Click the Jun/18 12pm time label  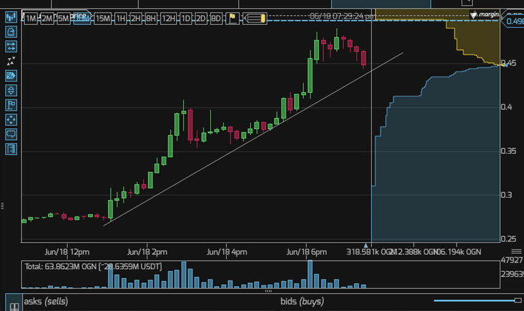click(67, 252)
